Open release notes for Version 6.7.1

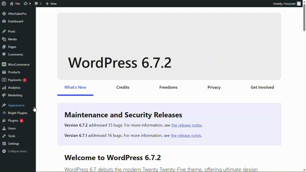click(186, 135)
